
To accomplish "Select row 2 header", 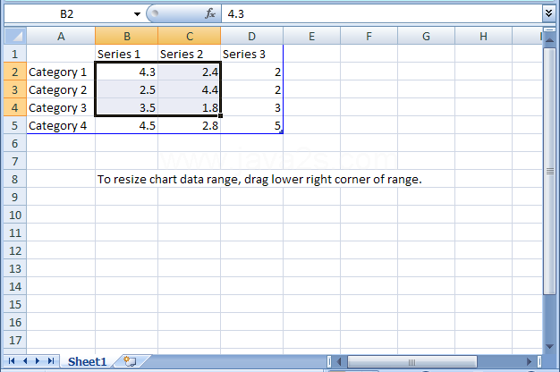I will coord(15,72).
